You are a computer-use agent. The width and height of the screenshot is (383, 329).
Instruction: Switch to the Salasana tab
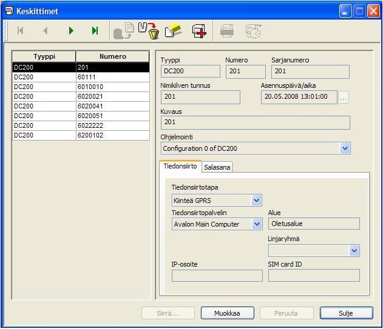coord(217,167)
